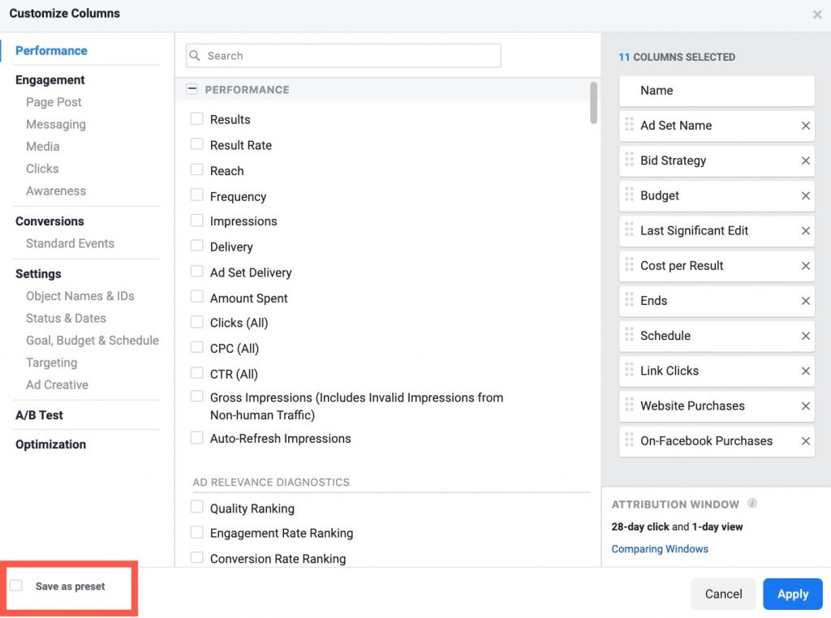The image size is (831, 618).
Task: Click the metrics list scrollbar
Action: pyautogui.click(x=594, y=103)
